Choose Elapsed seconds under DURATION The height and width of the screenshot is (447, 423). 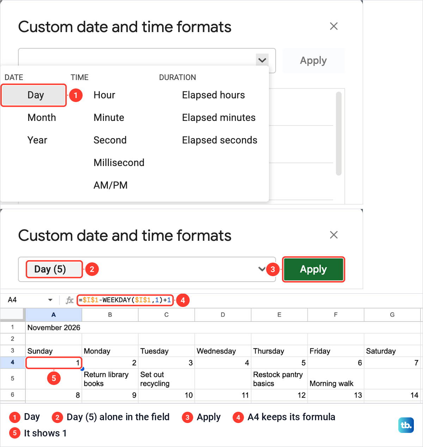click(220, 140)
